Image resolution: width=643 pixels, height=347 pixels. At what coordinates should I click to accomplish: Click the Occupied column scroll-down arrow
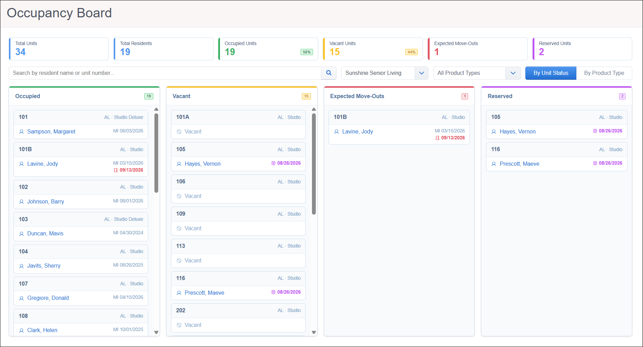[156, 332]
